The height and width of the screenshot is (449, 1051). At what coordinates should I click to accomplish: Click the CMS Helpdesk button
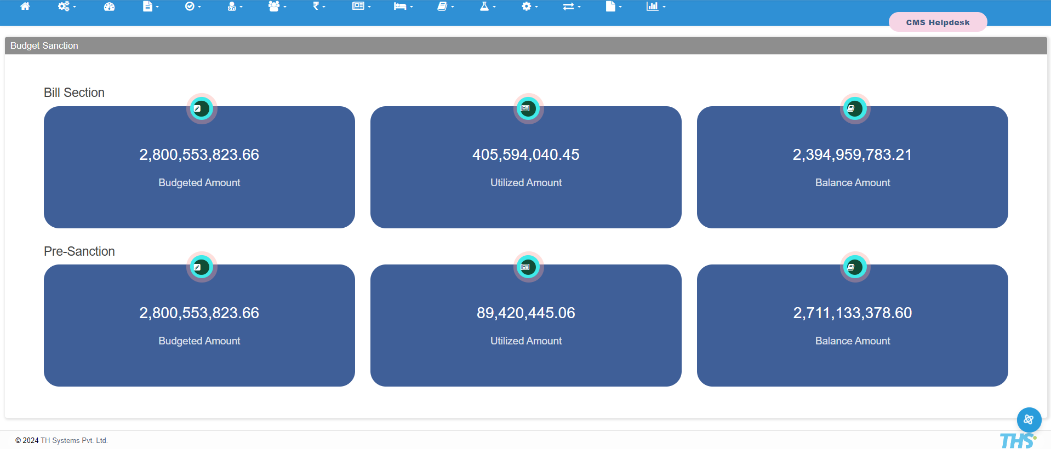point(938,22)
